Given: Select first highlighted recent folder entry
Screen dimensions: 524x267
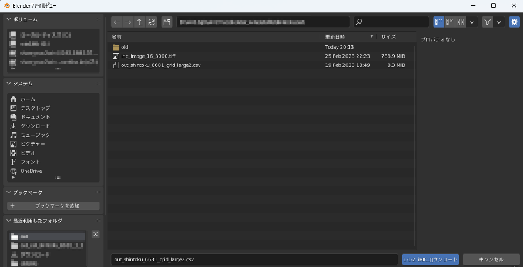Looking at the screenshot, I should [47, 236].
